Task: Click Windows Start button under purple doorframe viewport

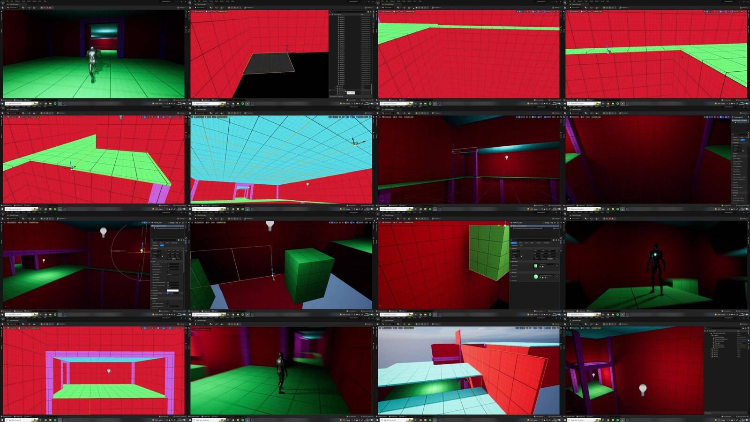Action: [x=2, y=420]
